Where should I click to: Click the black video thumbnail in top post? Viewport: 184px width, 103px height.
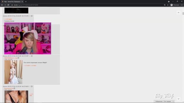[x=16, y=11]
